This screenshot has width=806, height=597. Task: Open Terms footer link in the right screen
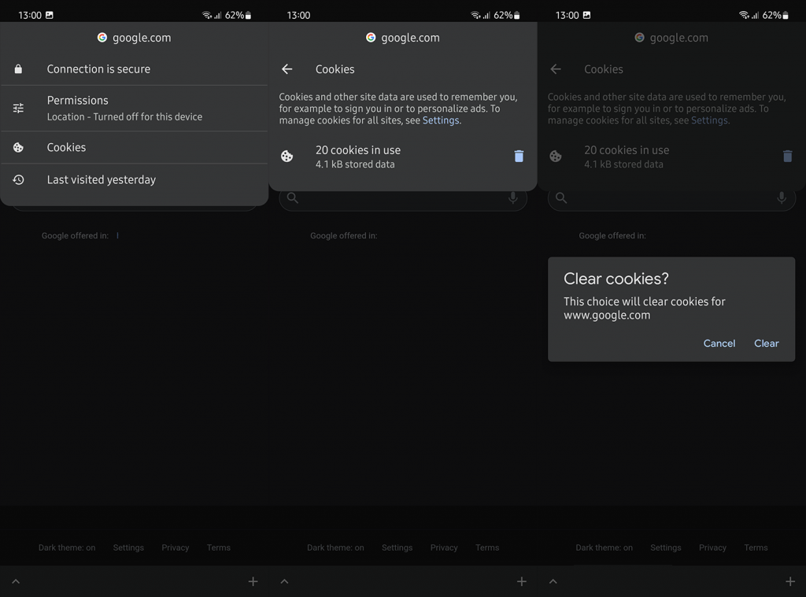coord(756,547)
